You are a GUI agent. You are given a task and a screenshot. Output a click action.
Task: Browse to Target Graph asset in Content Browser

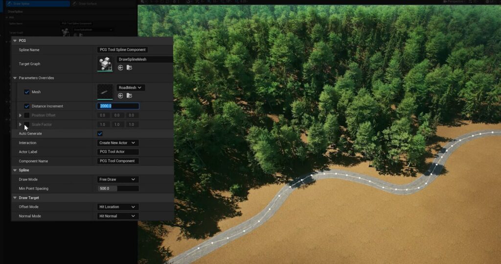click(x=129, y=68)
